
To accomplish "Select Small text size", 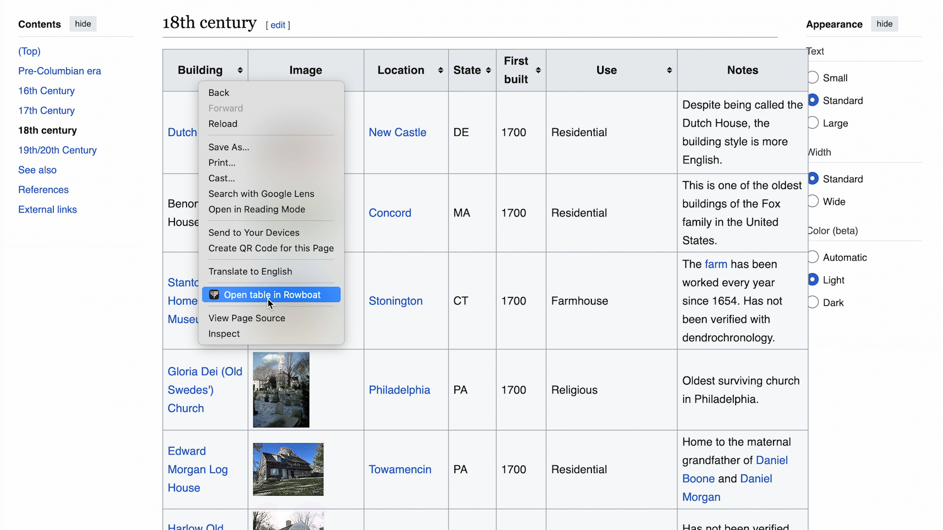I will pos(813,77).
